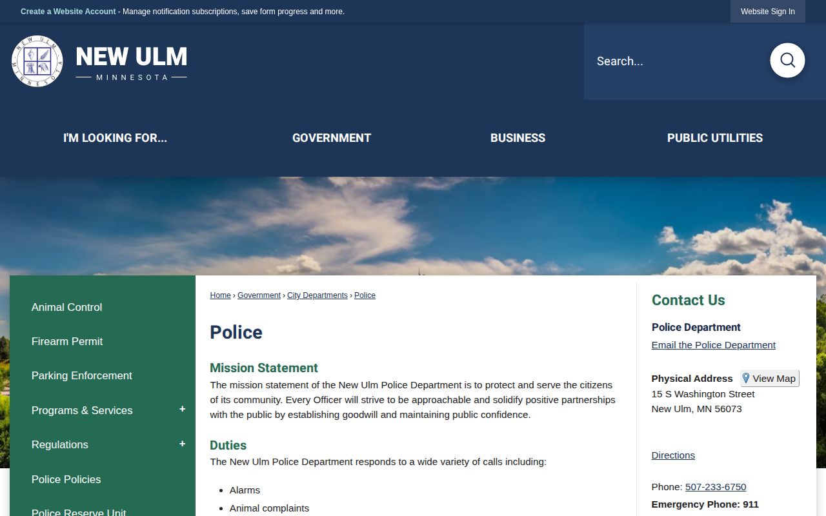Click the Government breadcrumb link
This screenshot has width=826, height=516.
(259, 295)
